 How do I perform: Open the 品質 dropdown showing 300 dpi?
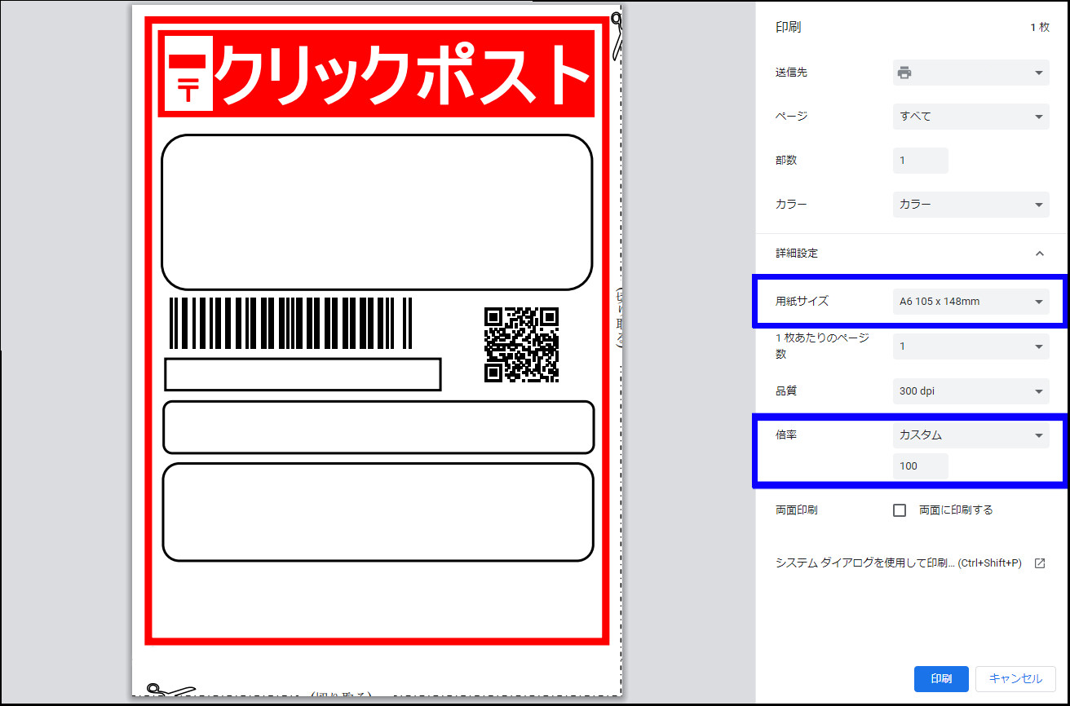click(x=971, y=391)
